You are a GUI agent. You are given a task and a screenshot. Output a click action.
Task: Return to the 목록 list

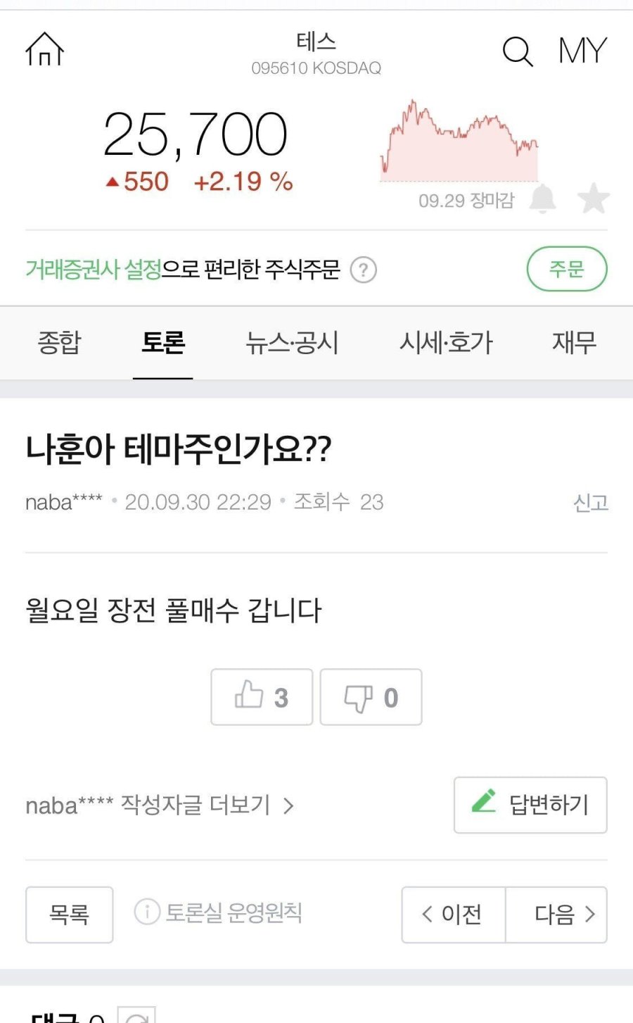(x=69, y=915)
